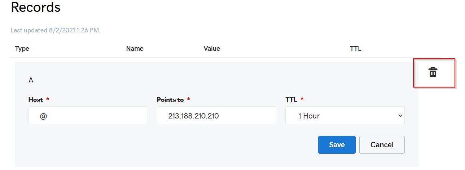465x170 pixels.
Task: Open the TTL 1 Hour dropdown
Action: click(345, 116)
